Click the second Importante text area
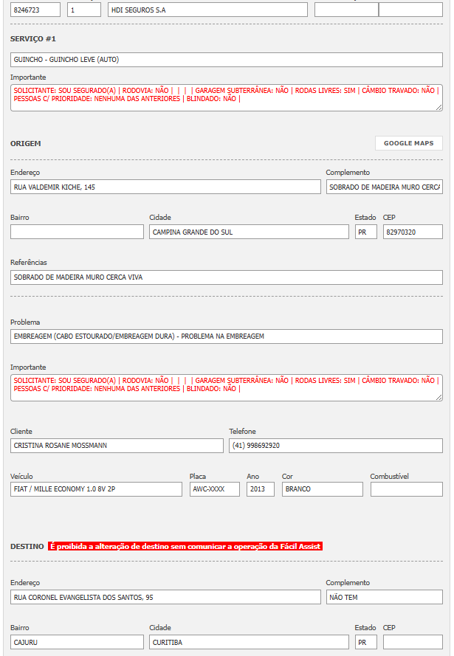Viewport: 454px width, 656px height. [x=227, y=388]
